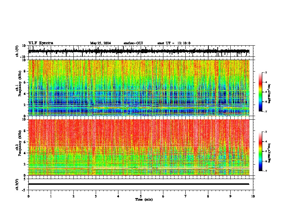Click the "-3" tick on ch.2 colorbar
This screenshot has width=285, height=220.
tap(265, 132)
